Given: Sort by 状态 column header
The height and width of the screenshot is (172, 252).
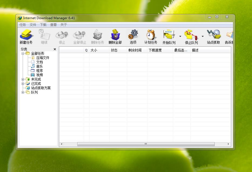Looking at the screenshot, I should [x=118, y=50].
